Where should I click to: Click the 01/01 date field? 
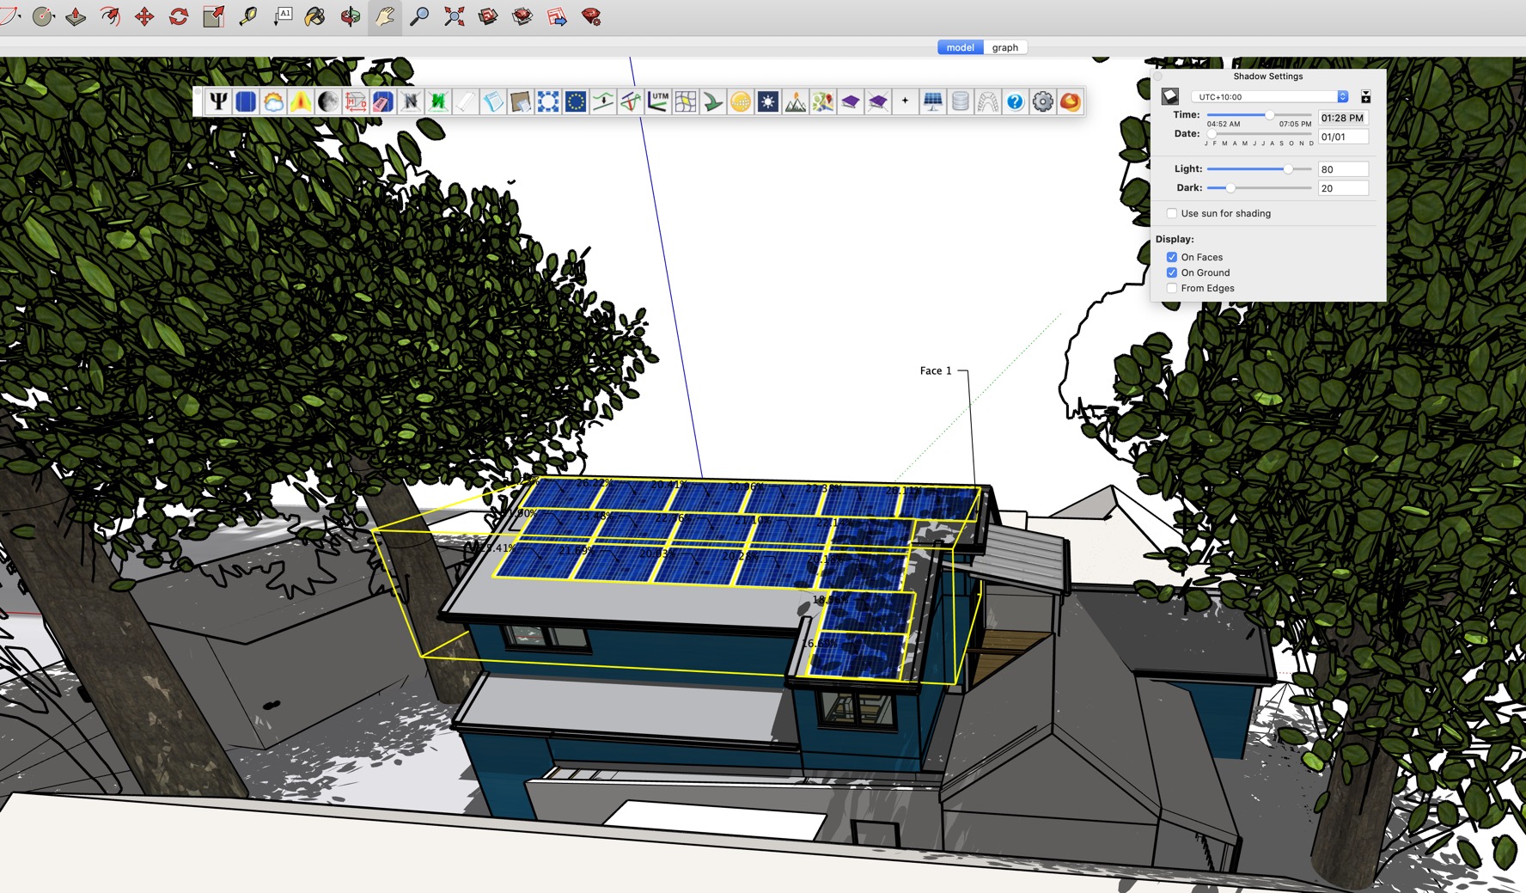click(x=1343, y=137)
